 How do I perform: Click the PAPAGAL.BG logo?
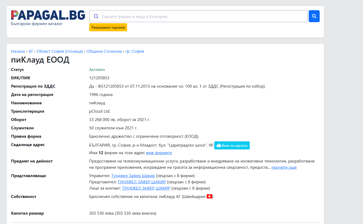pos(48,15)
